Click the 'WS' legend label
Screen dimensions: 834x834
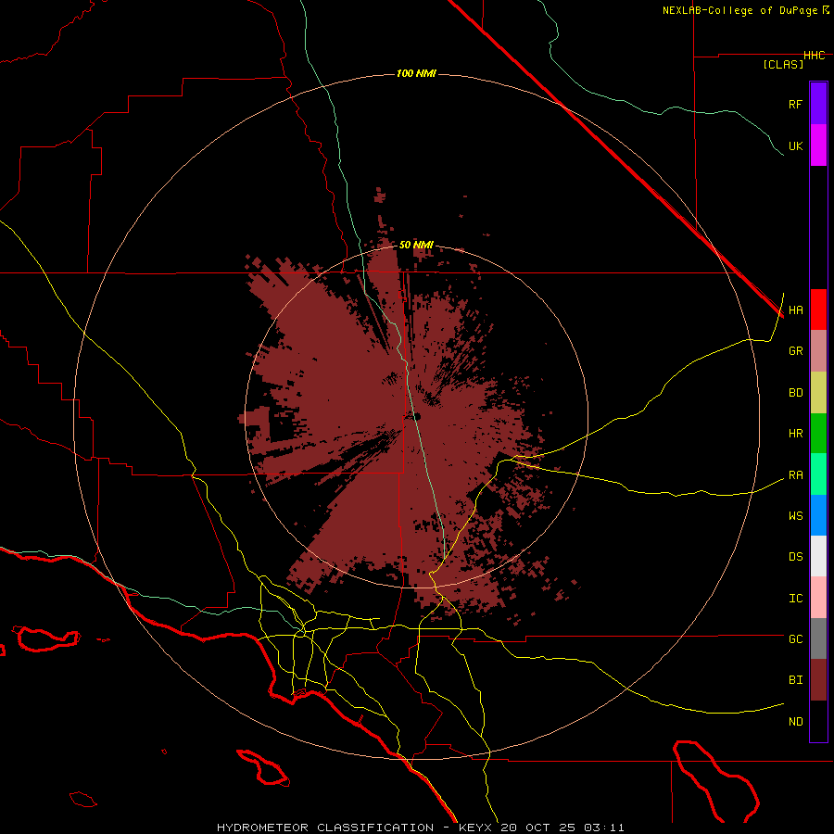(x=795, y=516)
